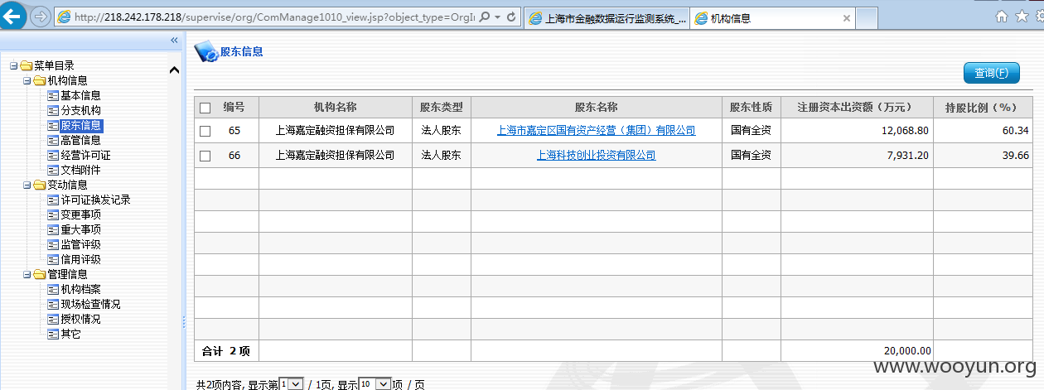Open 授权情况 in the menu tree
Viewport: 1044px width, 390px height.
click(80, 319)
